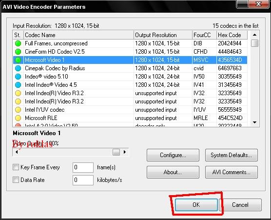This screenshot has width=271, height=220.
Task: Close the AVI Video Encoder Parameters window
Action: coord(258,4)
